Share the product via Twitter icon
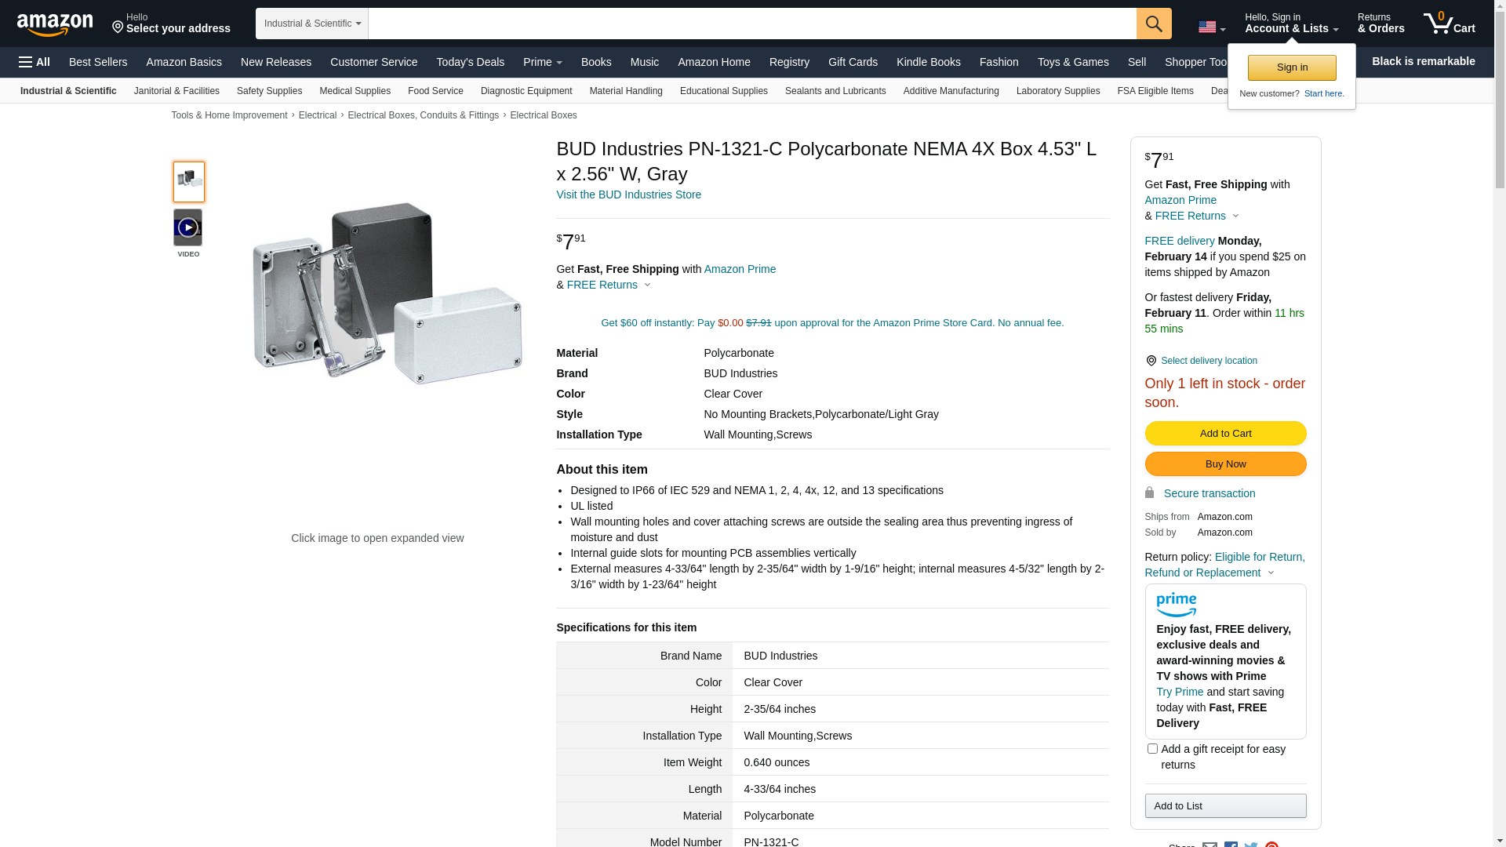This screenshot has width=1506, height=847. click(x=1251, y=844)
